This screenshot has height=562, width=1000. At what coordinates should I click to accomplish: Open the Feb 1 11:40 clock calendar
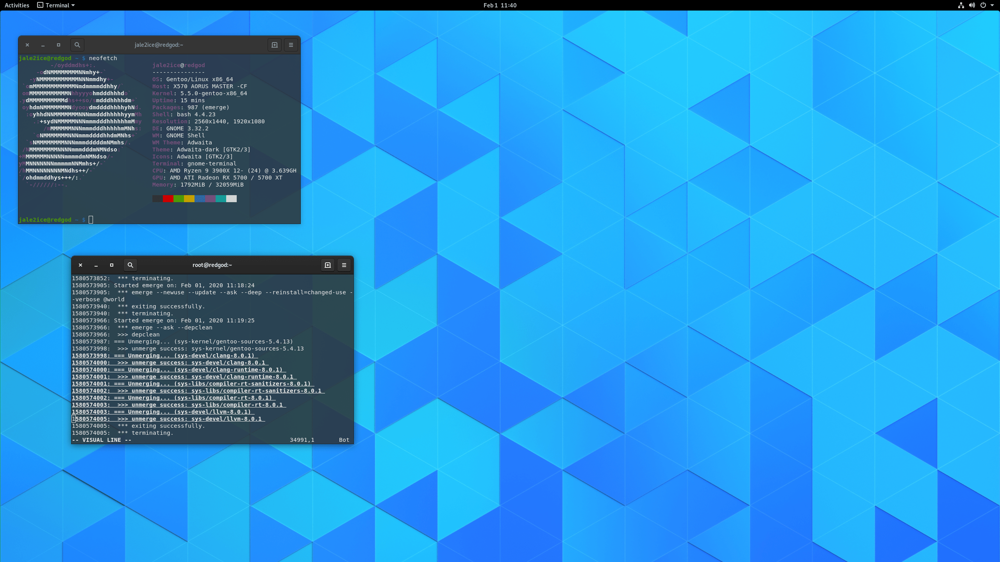(x=500, y=5)
